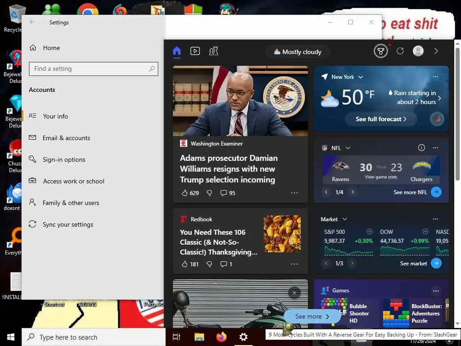Add S&P 500 to watchlist
This screenshot has width=461, height=346.
pos(369,232)
